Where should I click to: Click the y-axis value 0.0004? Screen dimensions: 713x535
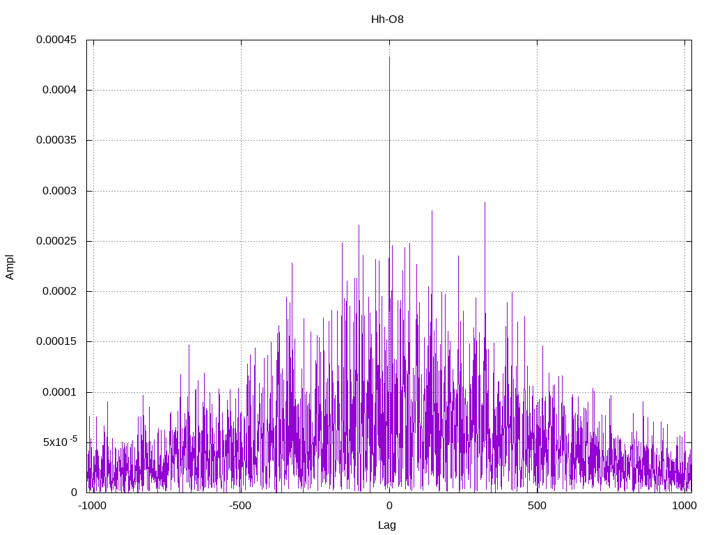point(60,90)
